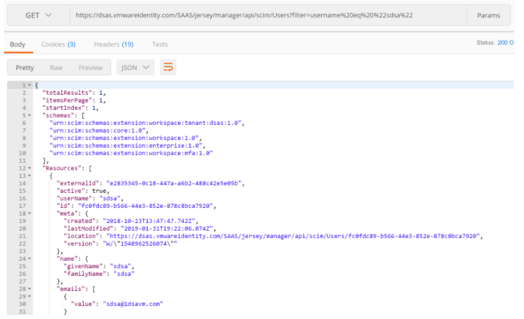
Task: Collapse the root JSON object on line 1
Action: pyautogui.click(x=29, y=86)
